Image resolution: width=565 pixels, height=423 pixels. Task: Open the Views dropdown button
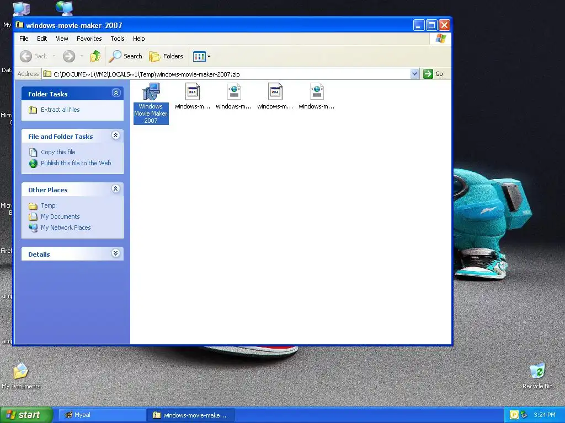point(201,56)
